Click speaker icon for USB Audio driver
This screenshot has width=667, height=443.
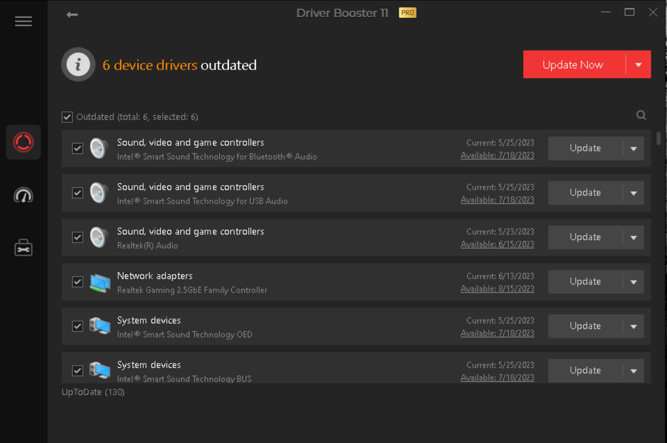tap(99, 193)
